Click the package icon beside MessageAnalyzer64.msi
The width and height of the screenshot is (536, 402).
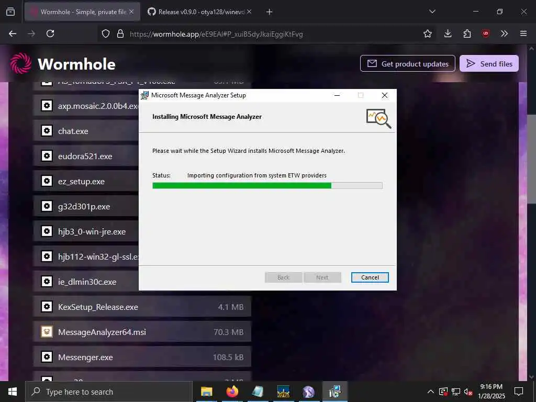coord(47,331)
